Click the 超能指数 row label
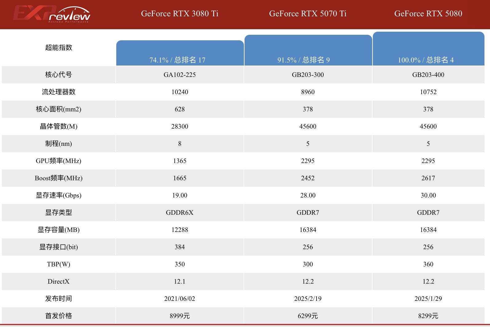Viewport: 490px width, 327px height. [58, 47]
